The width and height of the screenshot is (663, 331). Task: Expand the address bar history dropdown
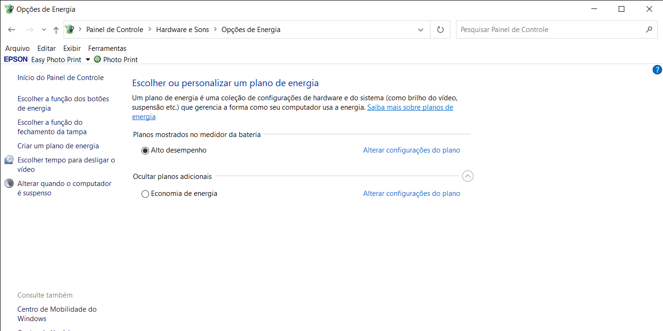[421, 30]
